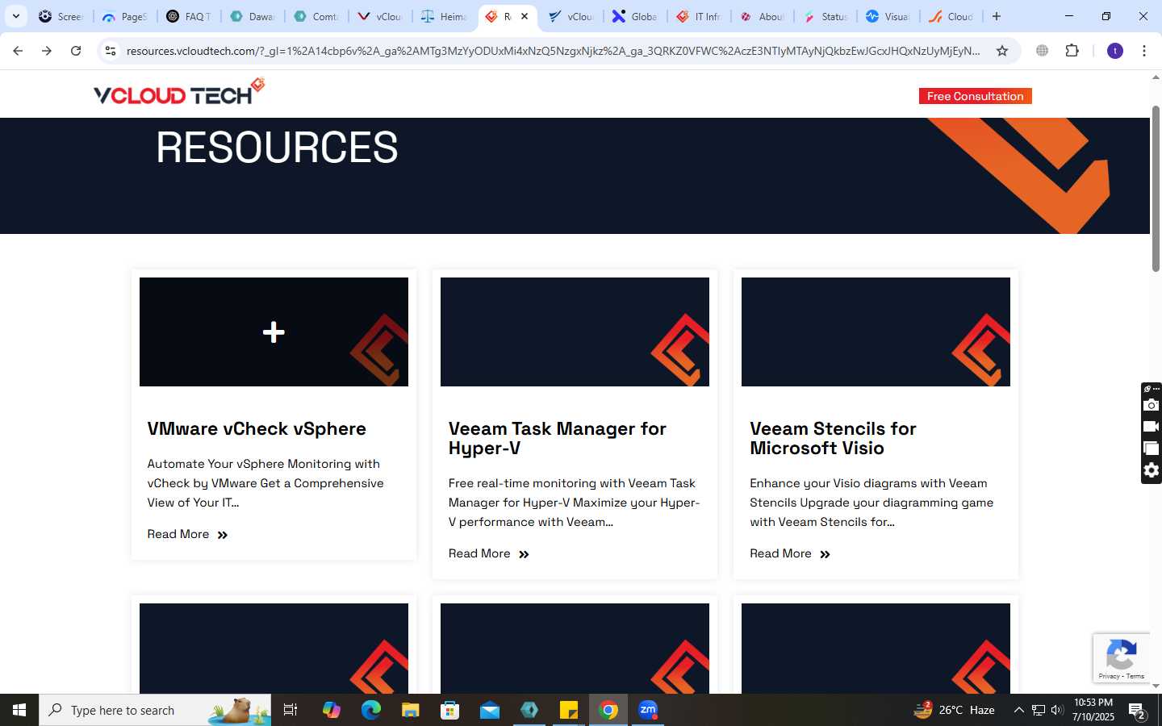Image resolution: width=1162 pixels, height=726 pixels.
Task: Click the Free Consultation button
Action: pyautogui.click(x=975, y=96)
